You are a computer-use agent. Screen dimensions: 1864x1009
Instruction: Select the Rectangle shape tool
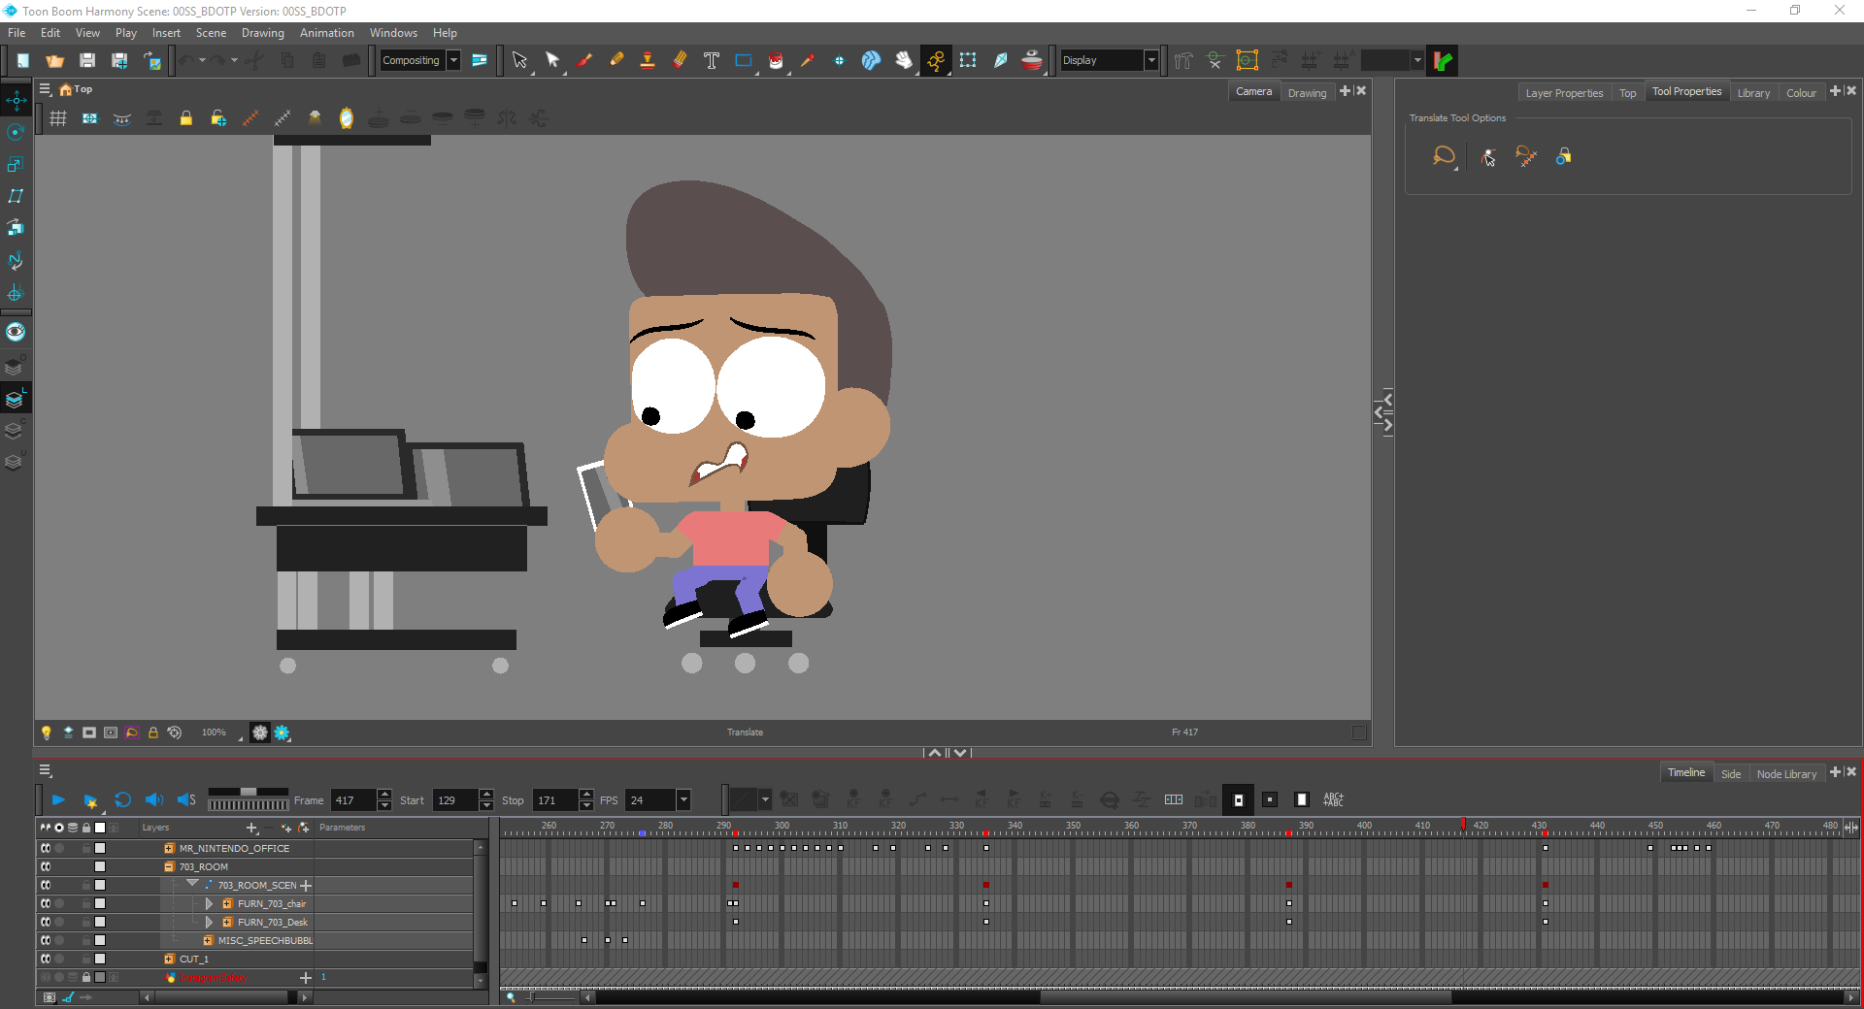tap(744, 60)
